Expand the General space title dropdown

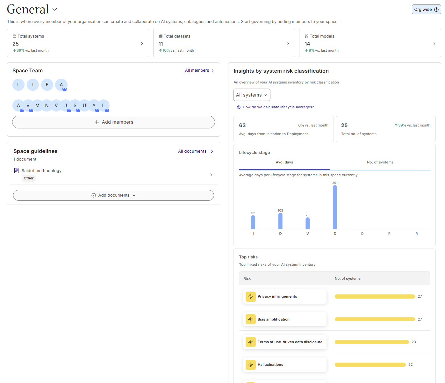55,10
